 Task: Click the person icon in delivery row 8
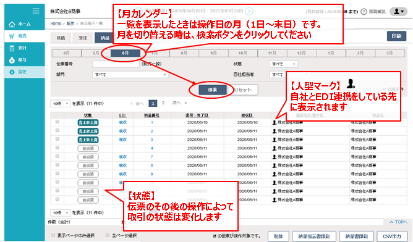coord(274,165)
